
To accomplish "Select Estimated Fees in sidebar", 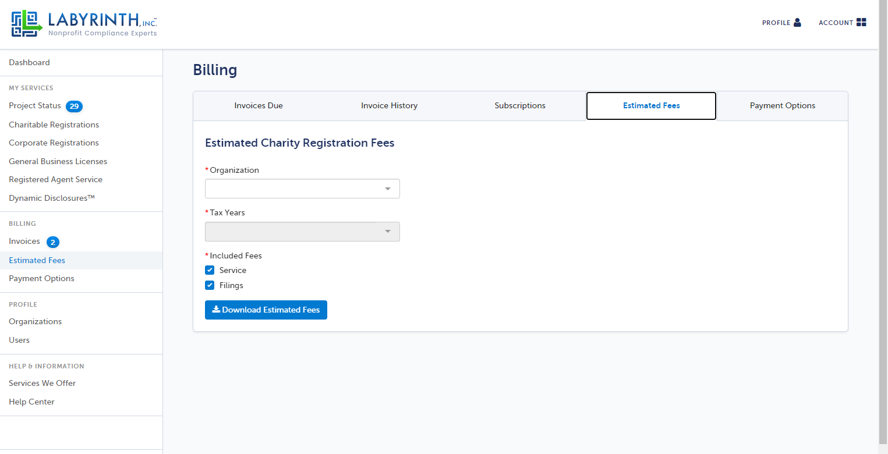I will [37, 260].
